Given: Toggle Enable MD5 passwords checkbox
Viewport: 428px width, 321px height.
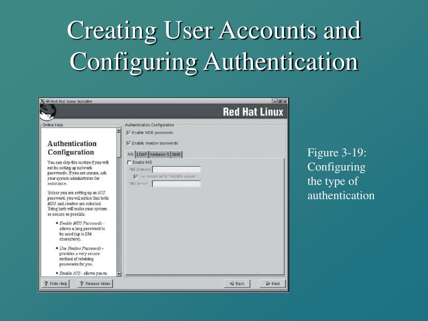Looking at the screenshot, I should (x=129, y=133).
